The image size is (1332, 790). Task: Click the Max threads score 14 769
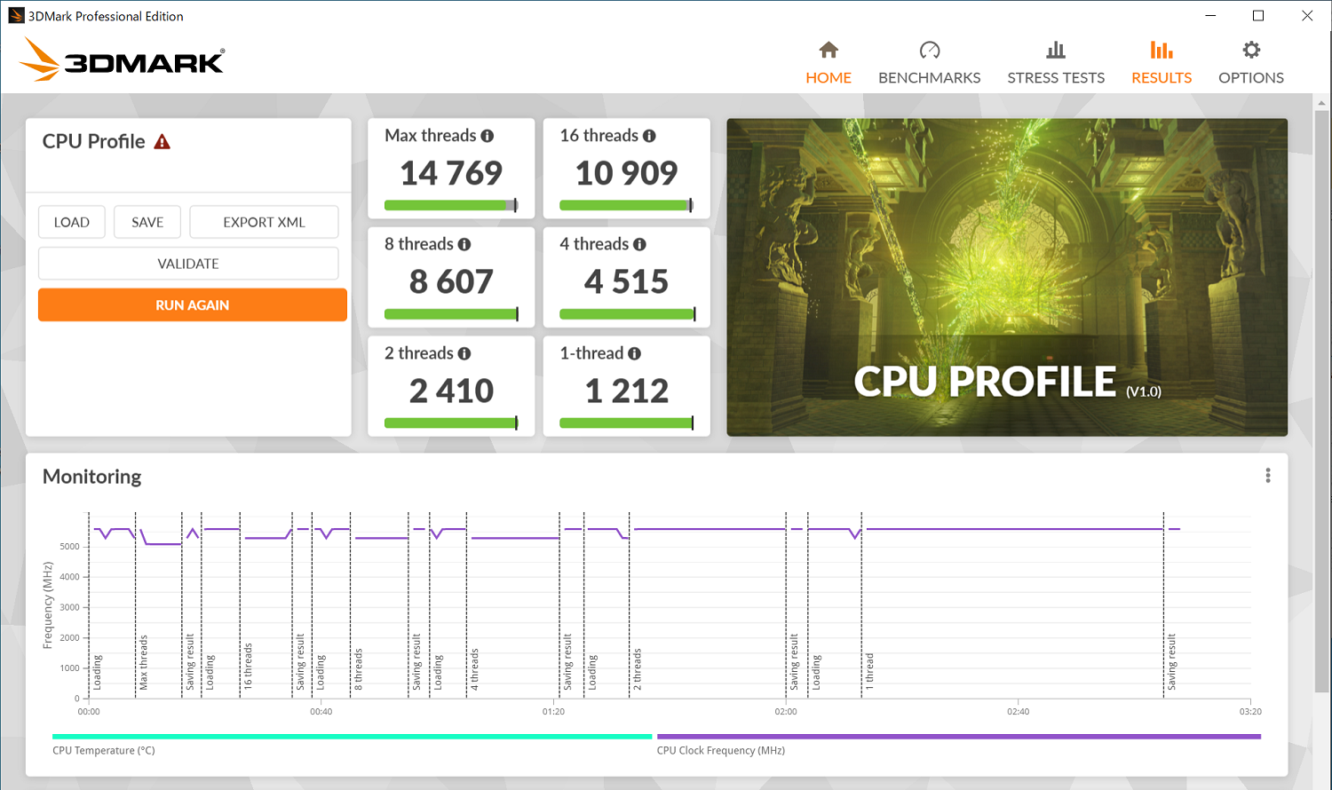tap(451, 173)
